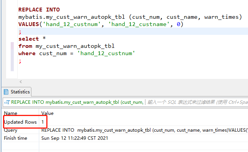Click the Value column header
Image resolution: width=248 pixels, height=152 pixels.
pos(47,113)
